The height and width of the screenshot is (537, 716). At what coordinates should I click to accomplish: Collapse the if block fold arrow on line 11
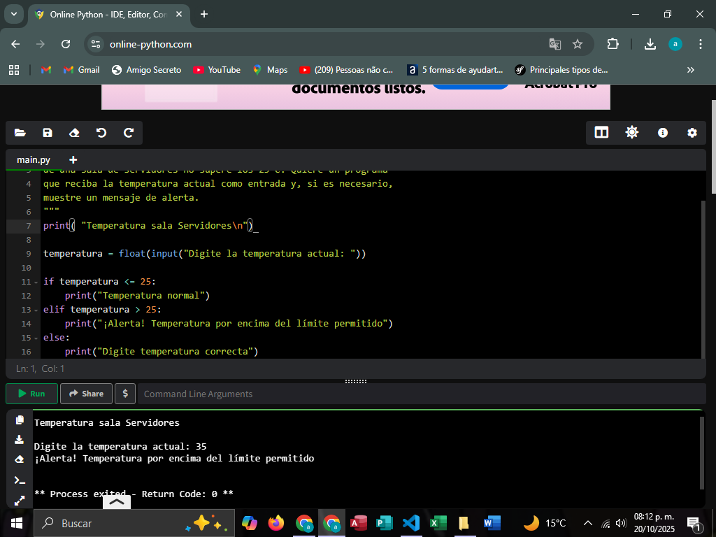click(36, 282)
